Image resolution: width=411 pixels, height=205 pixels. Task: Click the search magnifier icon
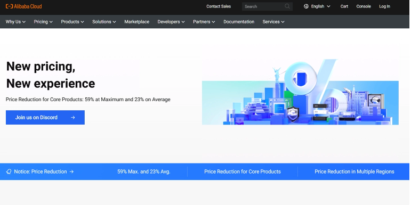pos(287,6)
